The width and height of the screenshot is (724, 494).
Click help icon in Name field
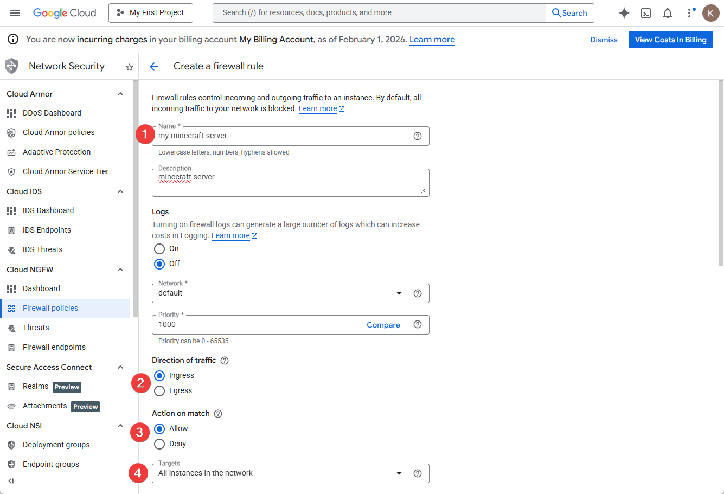click(418, 136)
